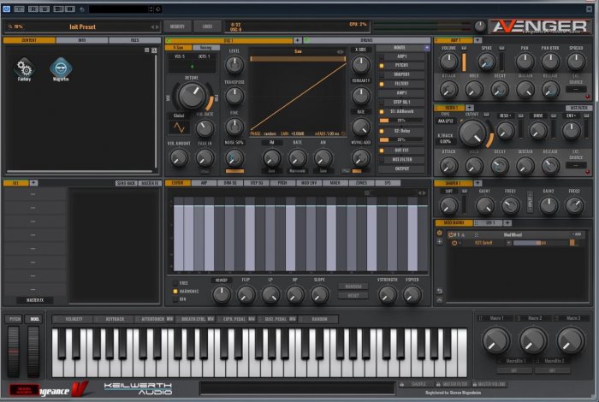Click the blue power icon in title bar
Screen dimensions: 599x402
pyautogui.click(x=6, y=9)
